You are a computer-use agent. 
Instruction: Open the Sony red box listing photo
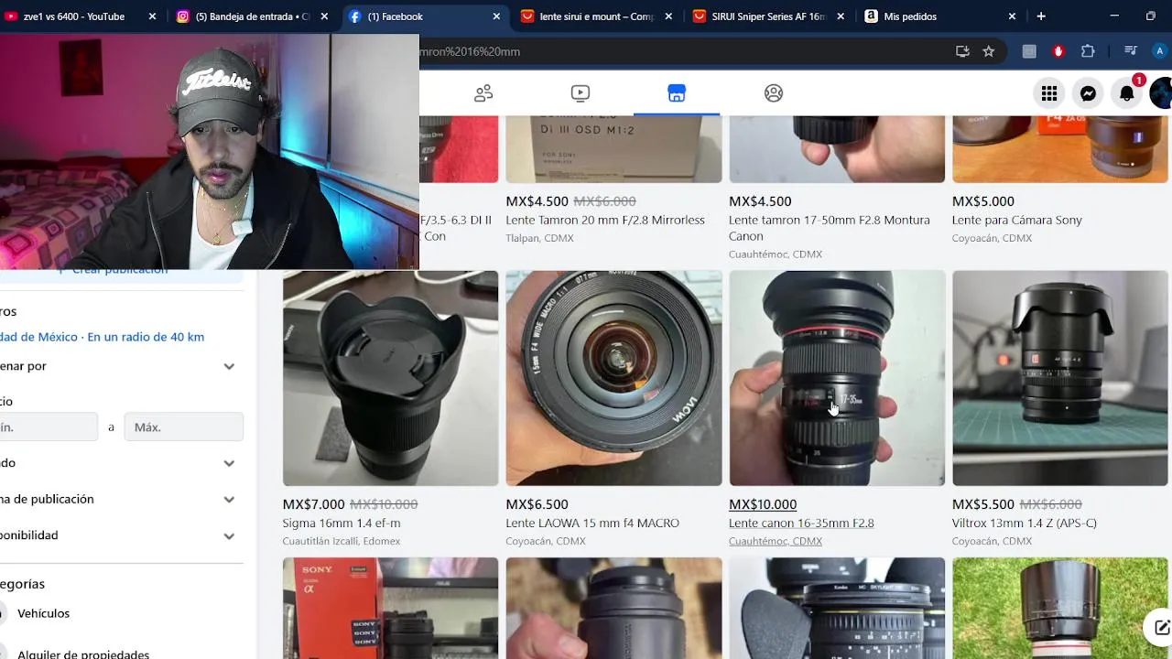point(390,609)
